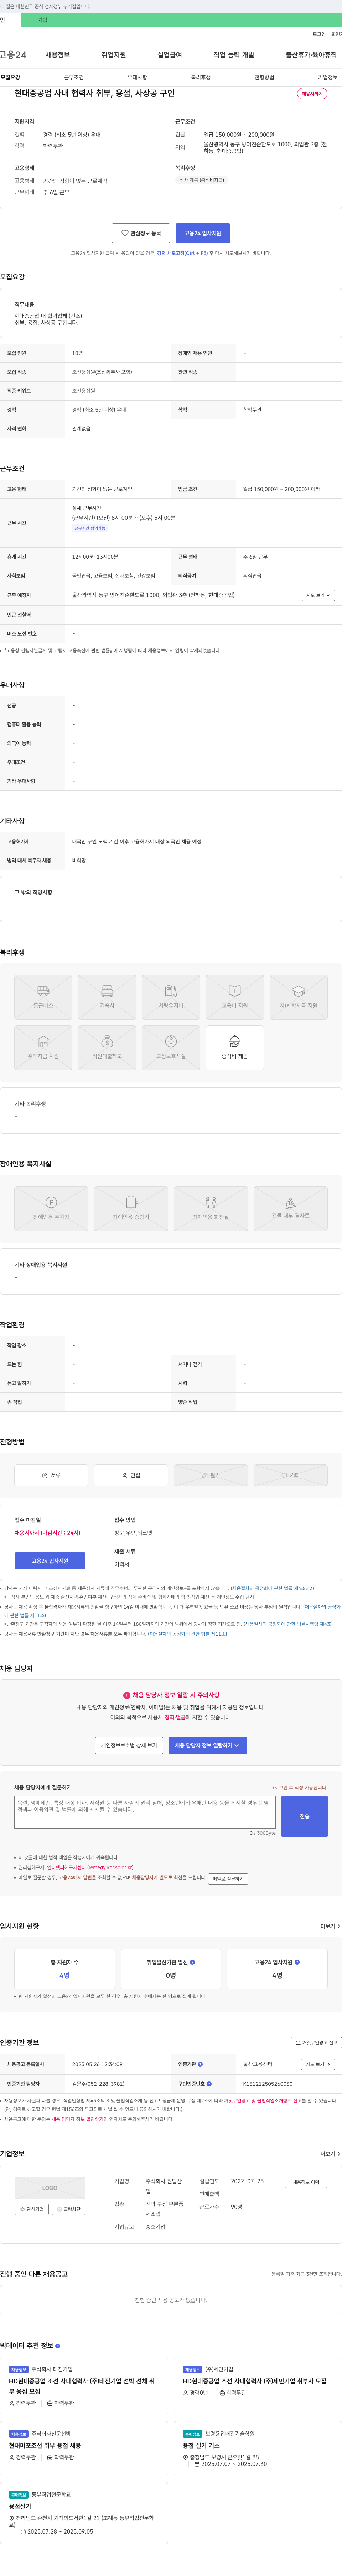Expand 채용 담당자 정보 열람하기
Viewport: 342px width, 2576px height.
click(x=208, y=1745)
